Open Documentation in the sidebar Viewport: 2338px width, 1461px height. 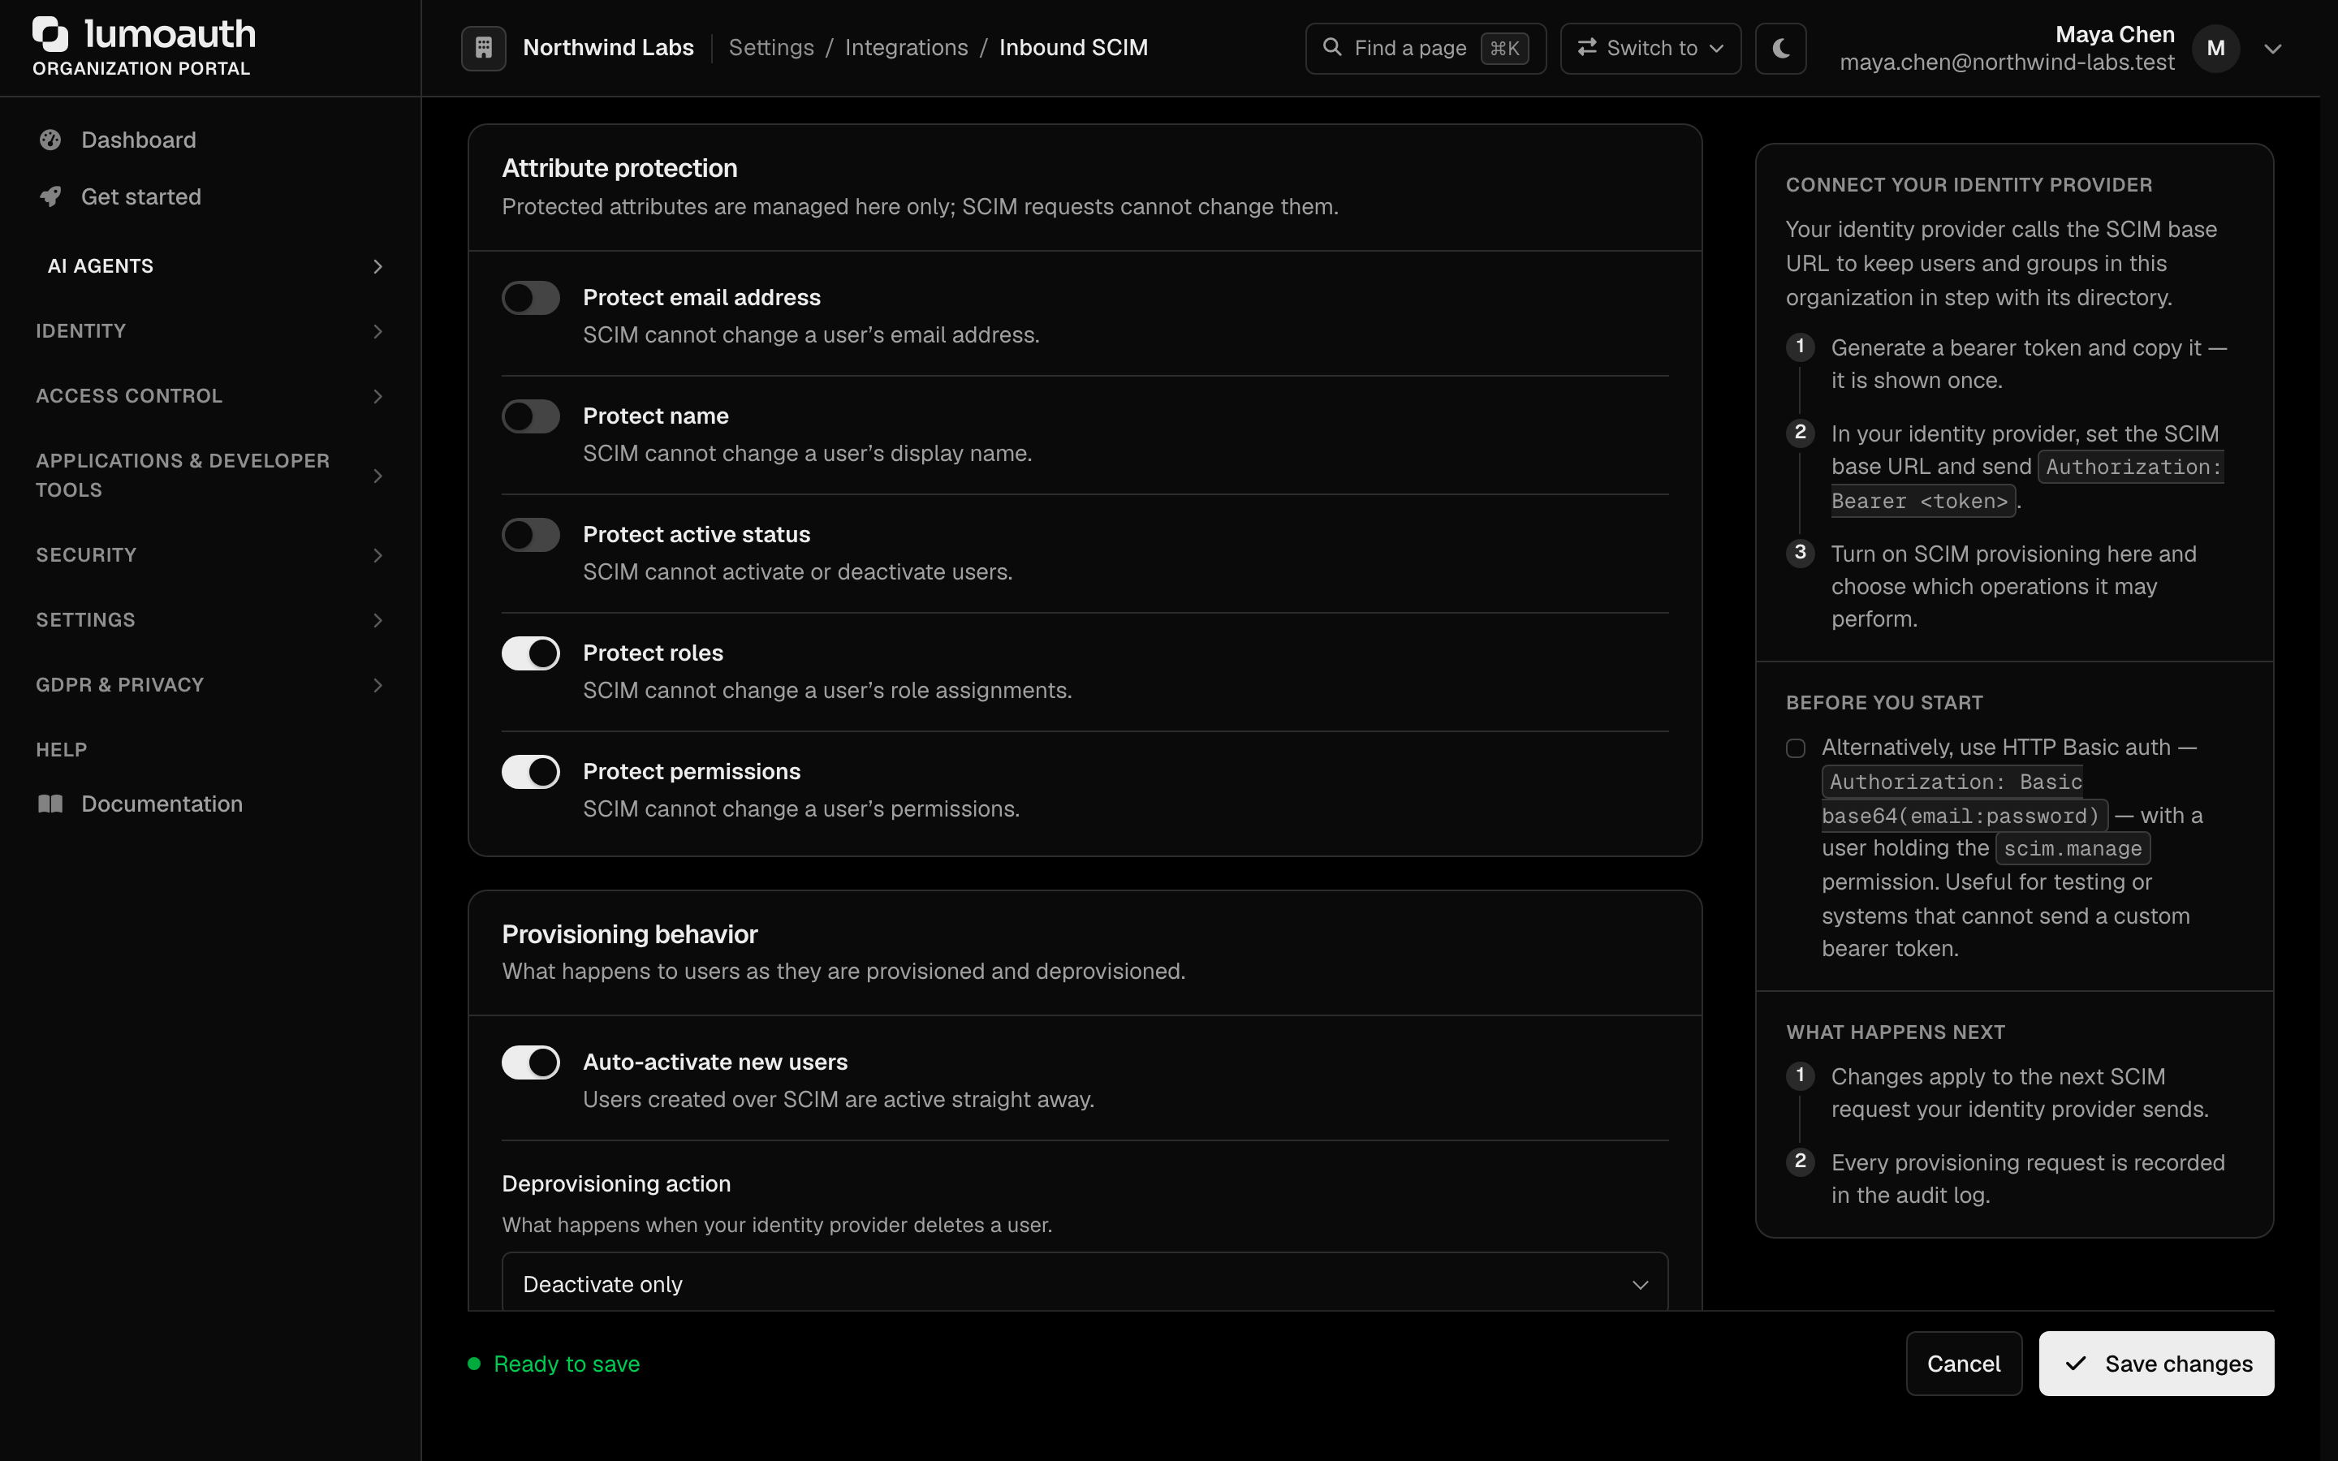tap(210, 804)
